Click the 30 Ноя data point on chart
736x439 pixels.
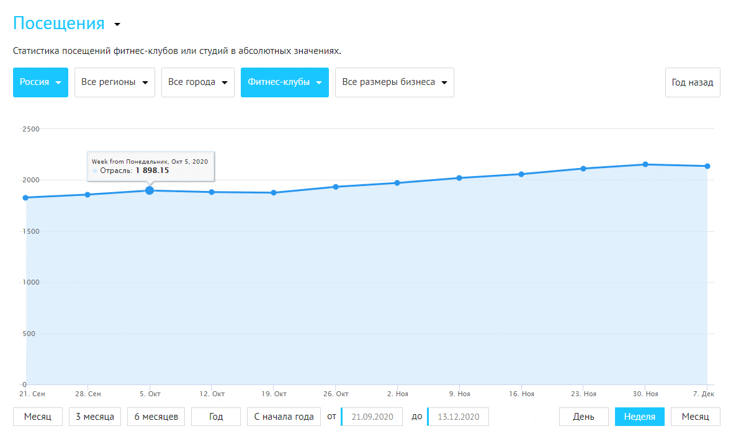[x=645, y=164]
